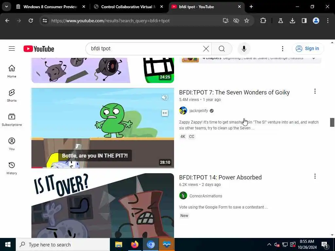Open History in YouTube sidebar
The image size is (335, 251).
click(12, 168)
